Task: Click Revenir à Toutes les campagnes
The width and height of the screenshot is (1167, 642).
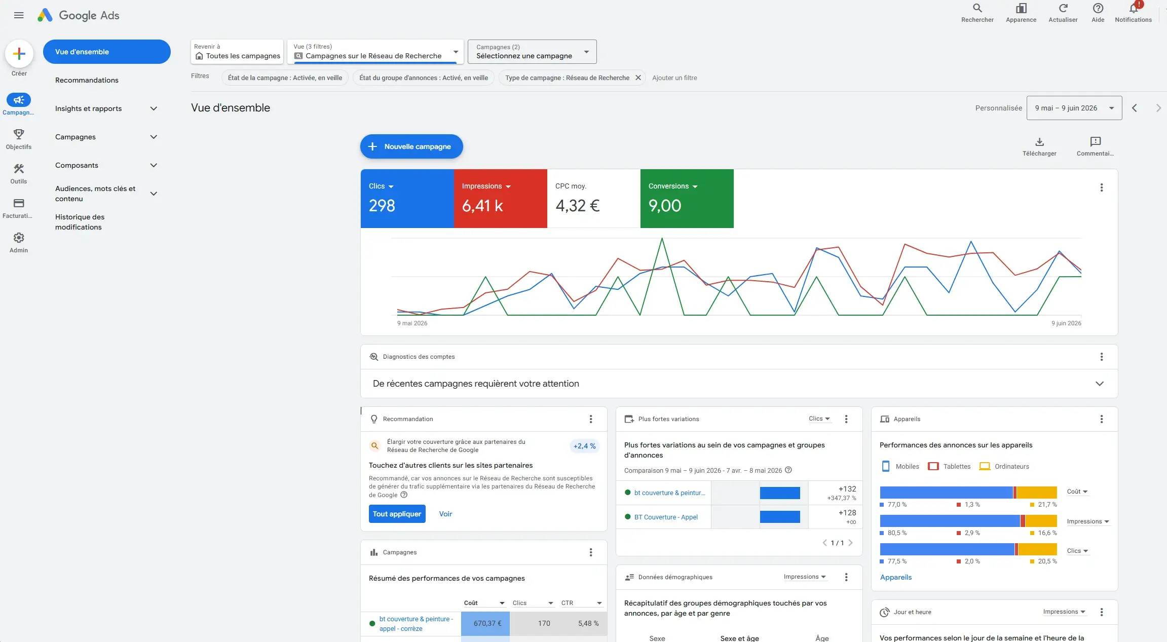Action: (x=237, y=52)
